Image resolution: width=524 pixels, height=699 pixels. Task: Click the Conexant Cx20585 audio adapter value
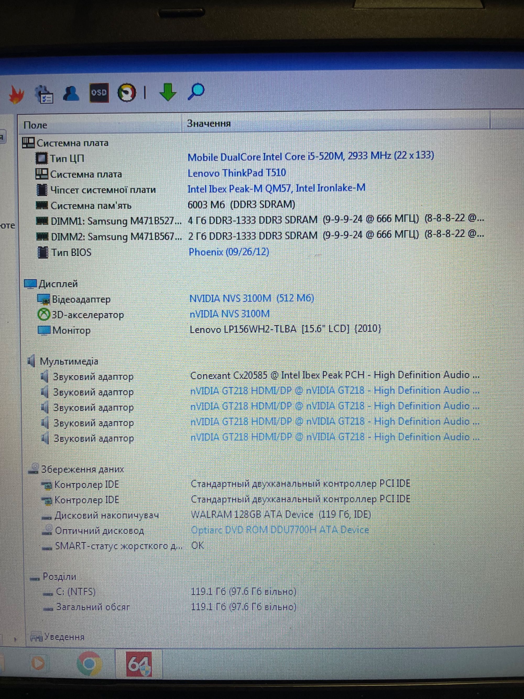click(x=335, y=375)
